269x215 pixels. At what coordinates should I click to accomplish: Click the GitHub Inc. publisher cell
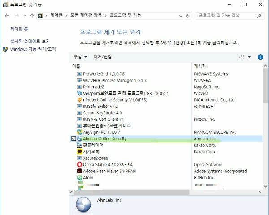coord(204,178)
